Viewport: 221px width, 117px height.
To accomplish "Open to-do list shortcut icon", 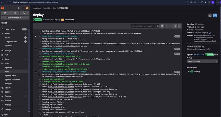I will pos(24,13).
